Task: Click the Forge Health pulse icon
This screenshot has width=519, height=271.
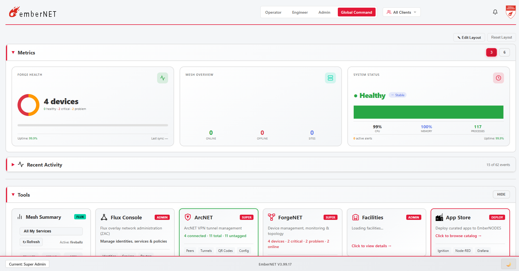Action: point(162,78)
